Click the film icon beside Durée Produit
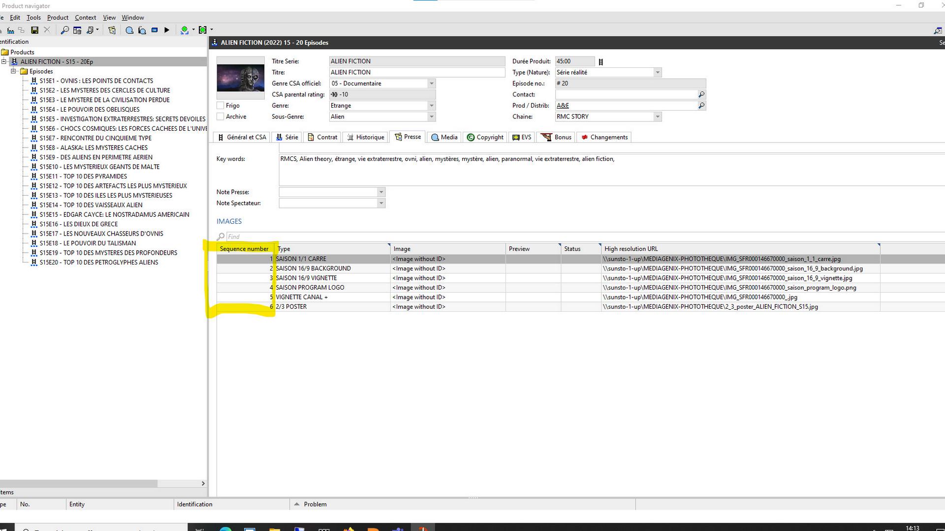This screenshot has height=531, width=945. (x=600, y=62)
